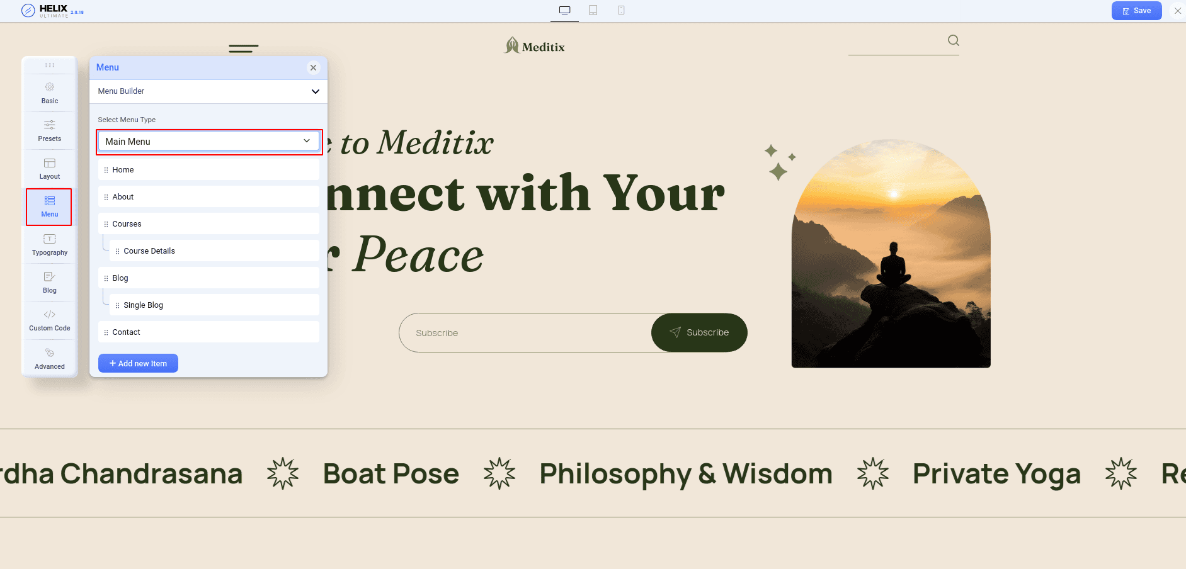Click the search magnifier icon
Viewport: 1186px width, 569px height.
(953, 40)
